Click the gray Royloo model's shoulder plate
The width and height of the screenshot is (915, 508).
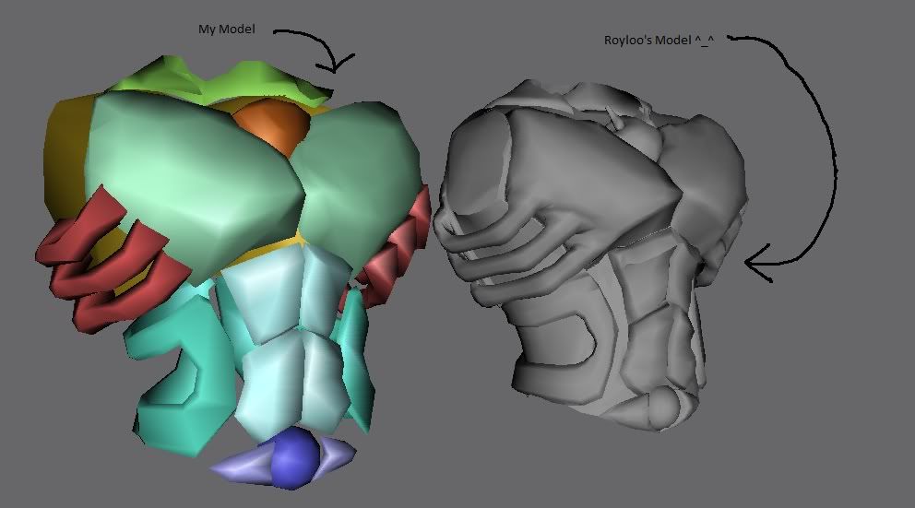(x=577, y=169)
